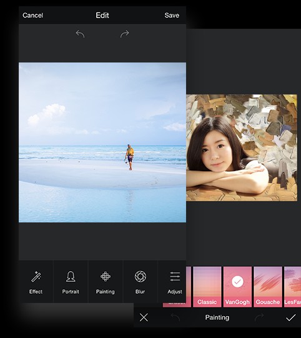The width and height of the screenshot is (301, 338).
Task: Redo the edit with the right curved arrow
Action: click(x=125, y=34)
